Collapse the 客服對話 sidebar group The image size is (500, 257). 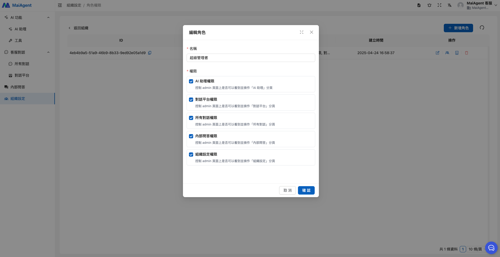tap(48, 52)
